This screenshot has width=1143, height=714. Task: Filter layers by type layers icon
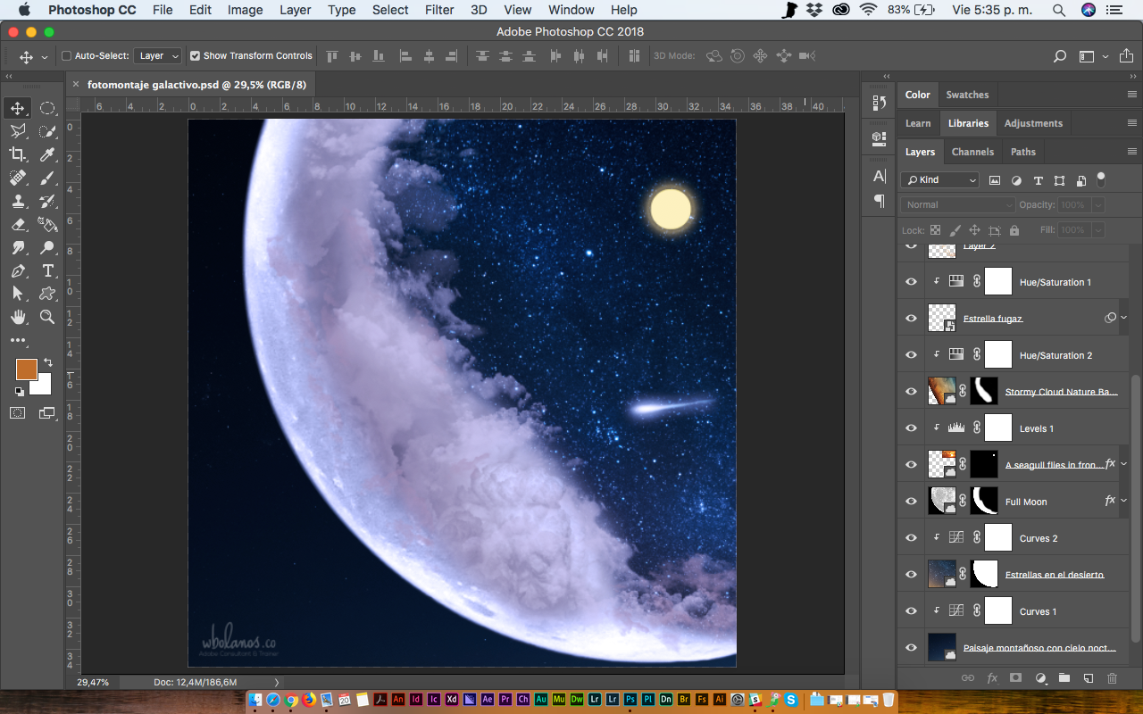pos(1038,180)
